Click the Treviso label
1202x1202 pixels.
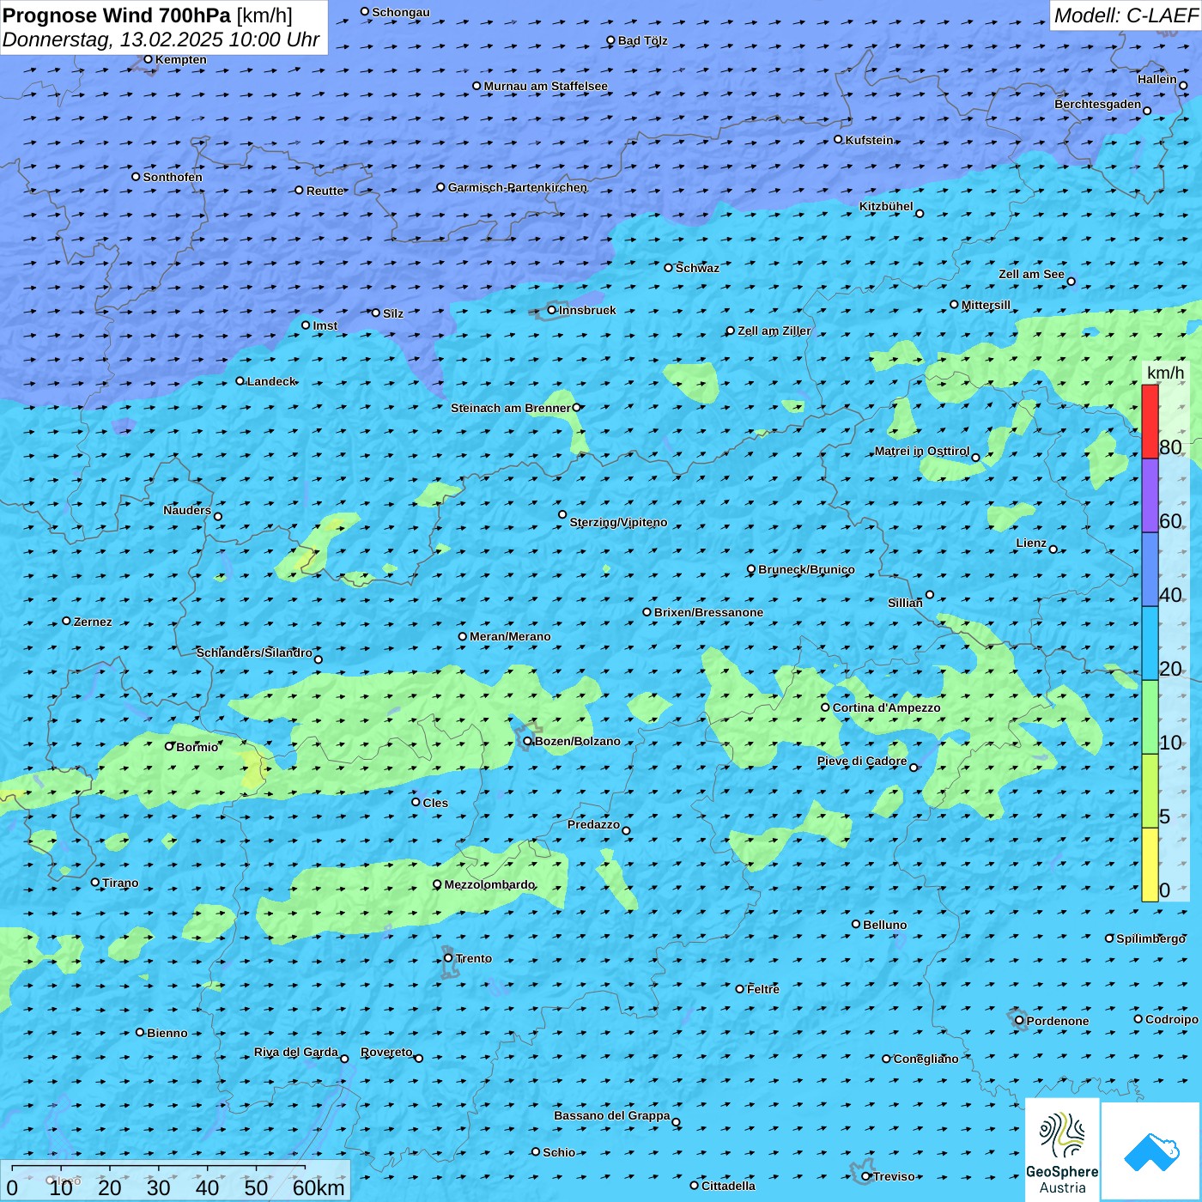[894, 1176]
